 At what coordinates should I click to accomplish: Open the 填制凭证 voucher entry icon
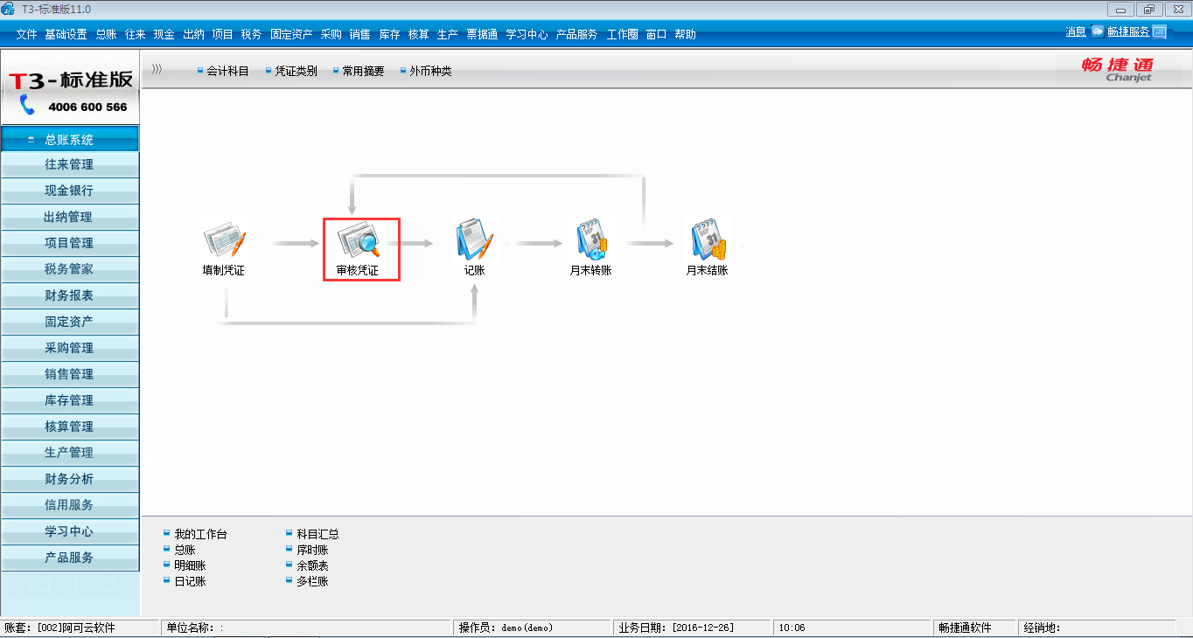point(224,241)
